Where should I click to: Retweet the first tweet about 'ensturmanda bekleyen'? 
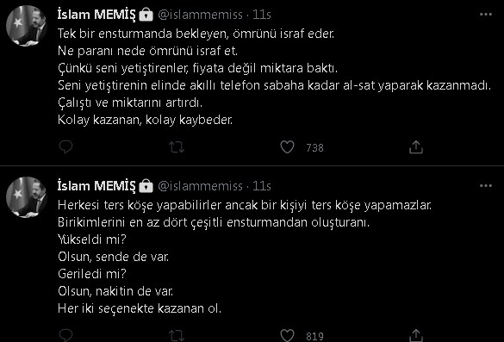click(177, 147)
